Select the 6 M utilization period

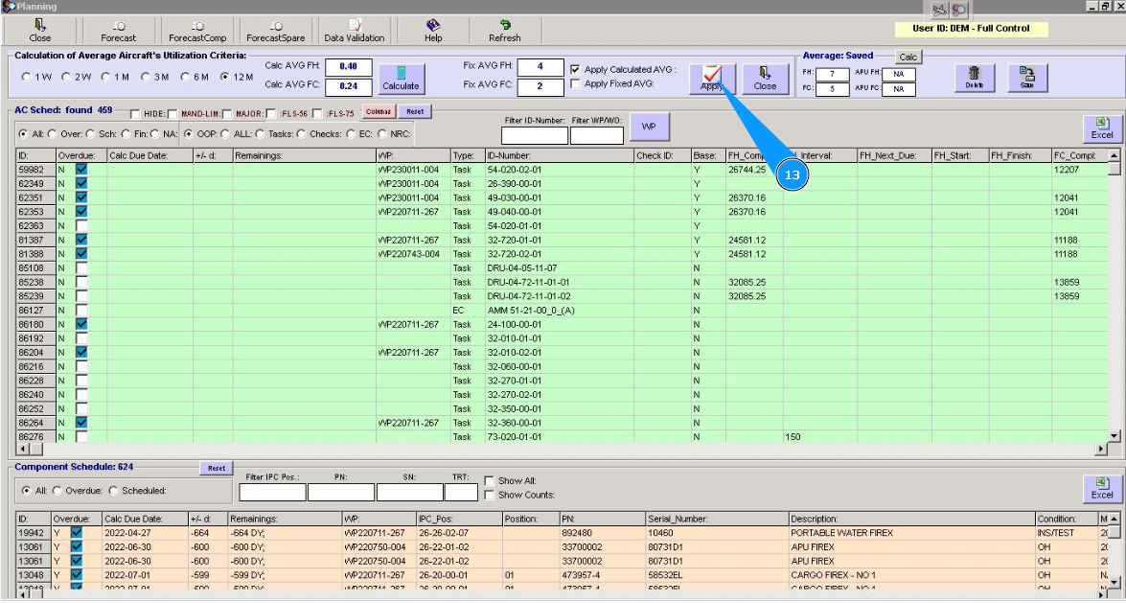click(x=186, y=77)
